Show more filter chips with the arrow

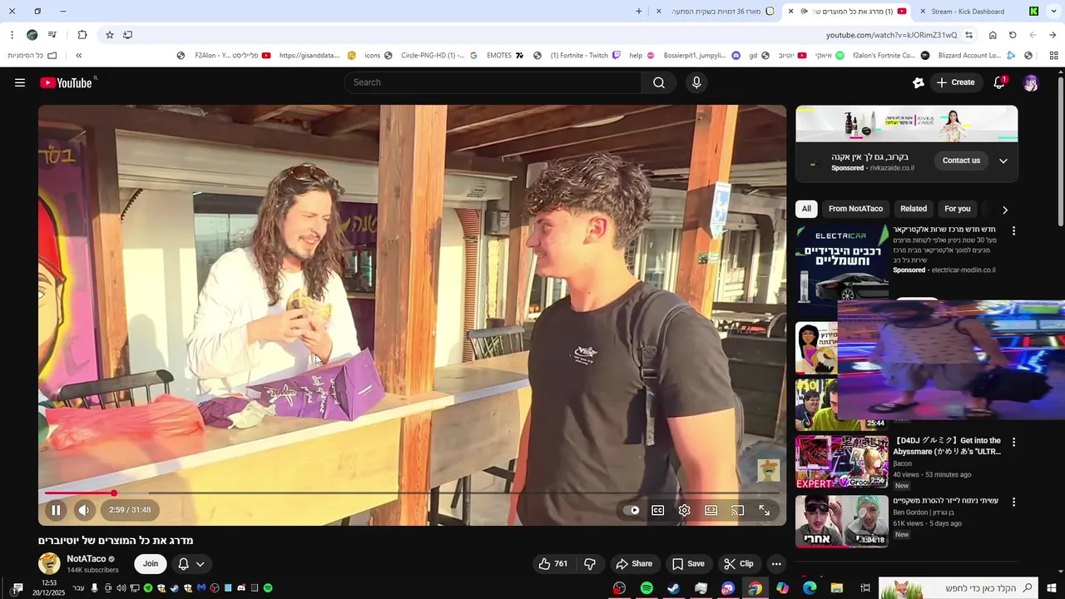coord(1004,210)
